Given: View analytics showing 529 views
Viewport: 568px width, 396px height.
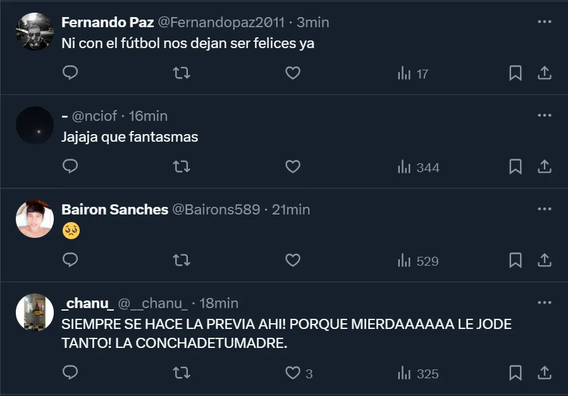Looking at the screenshot, I should pos(417,261).
